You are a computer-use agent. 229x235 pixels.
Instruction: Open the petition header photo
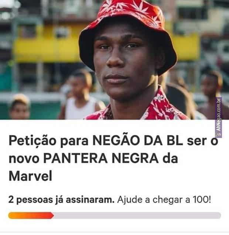(x=115, y=60)
